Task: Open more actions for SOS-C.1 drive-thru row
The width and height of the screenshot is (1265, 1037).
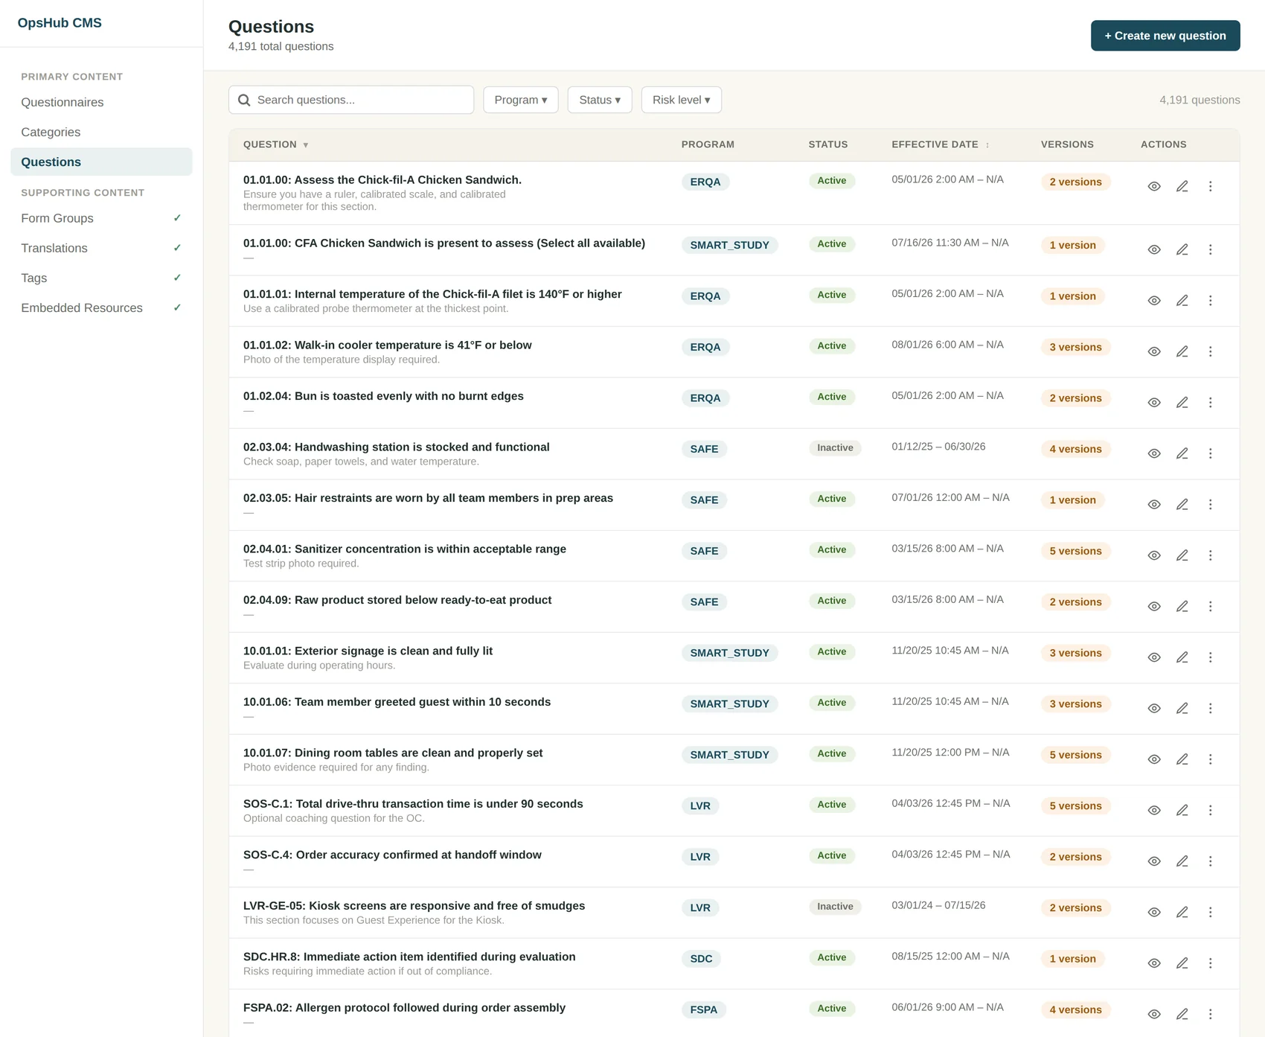Action: (1210, 810)
